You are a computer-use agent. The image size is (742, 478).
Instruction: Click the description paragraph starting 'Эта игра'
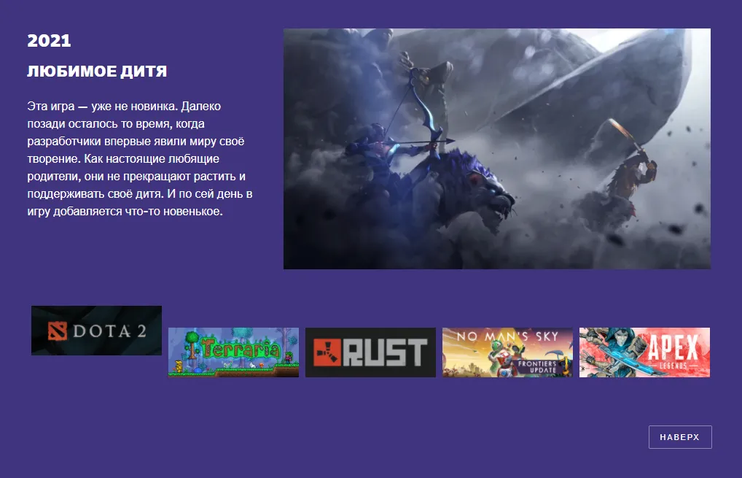pos(140,158)
